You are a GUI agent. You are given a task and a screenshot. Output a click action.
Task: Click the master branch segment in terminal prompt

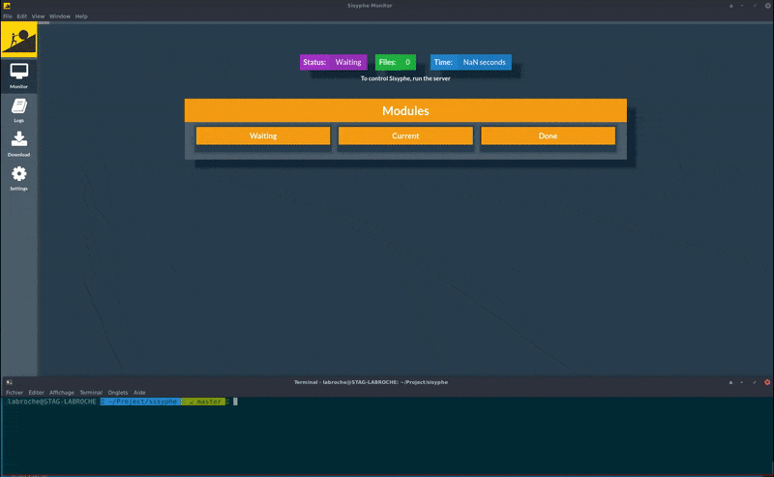tap(203, 402)
